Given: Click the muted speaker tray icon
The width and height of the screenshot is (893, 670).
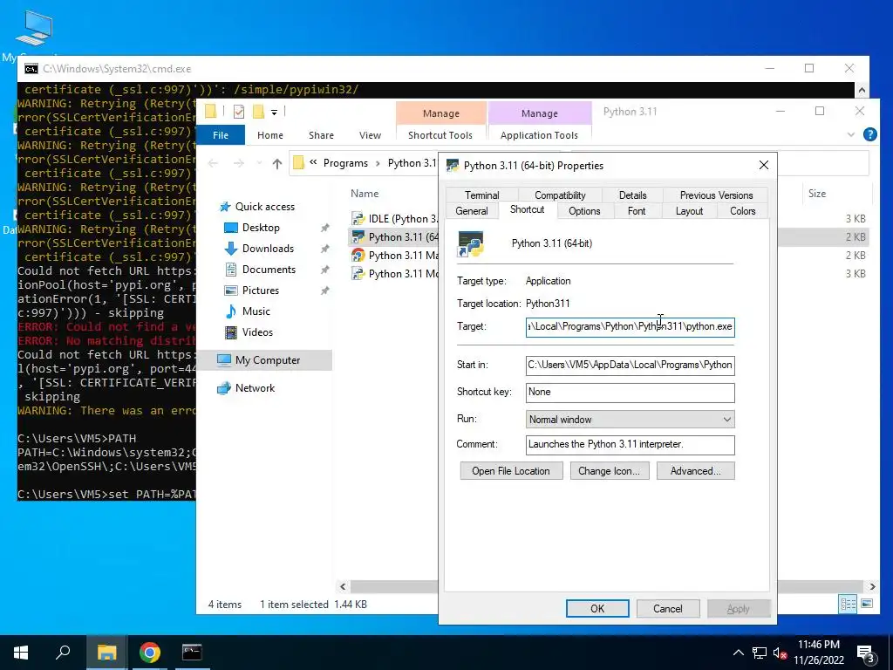Looking at the screenshot, I should pyautogui.click(x=781, y=653).
